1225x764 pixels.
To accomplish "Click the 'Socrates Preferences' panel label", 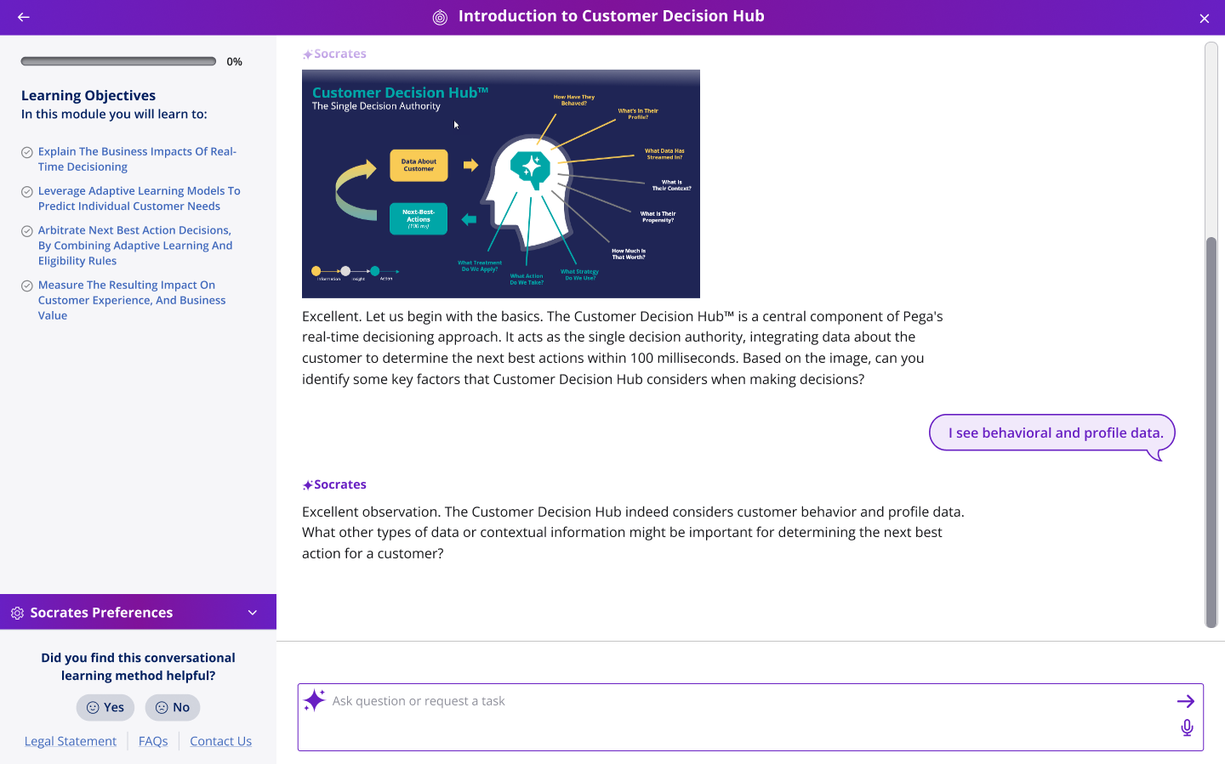I will click(x=101, y=613).
